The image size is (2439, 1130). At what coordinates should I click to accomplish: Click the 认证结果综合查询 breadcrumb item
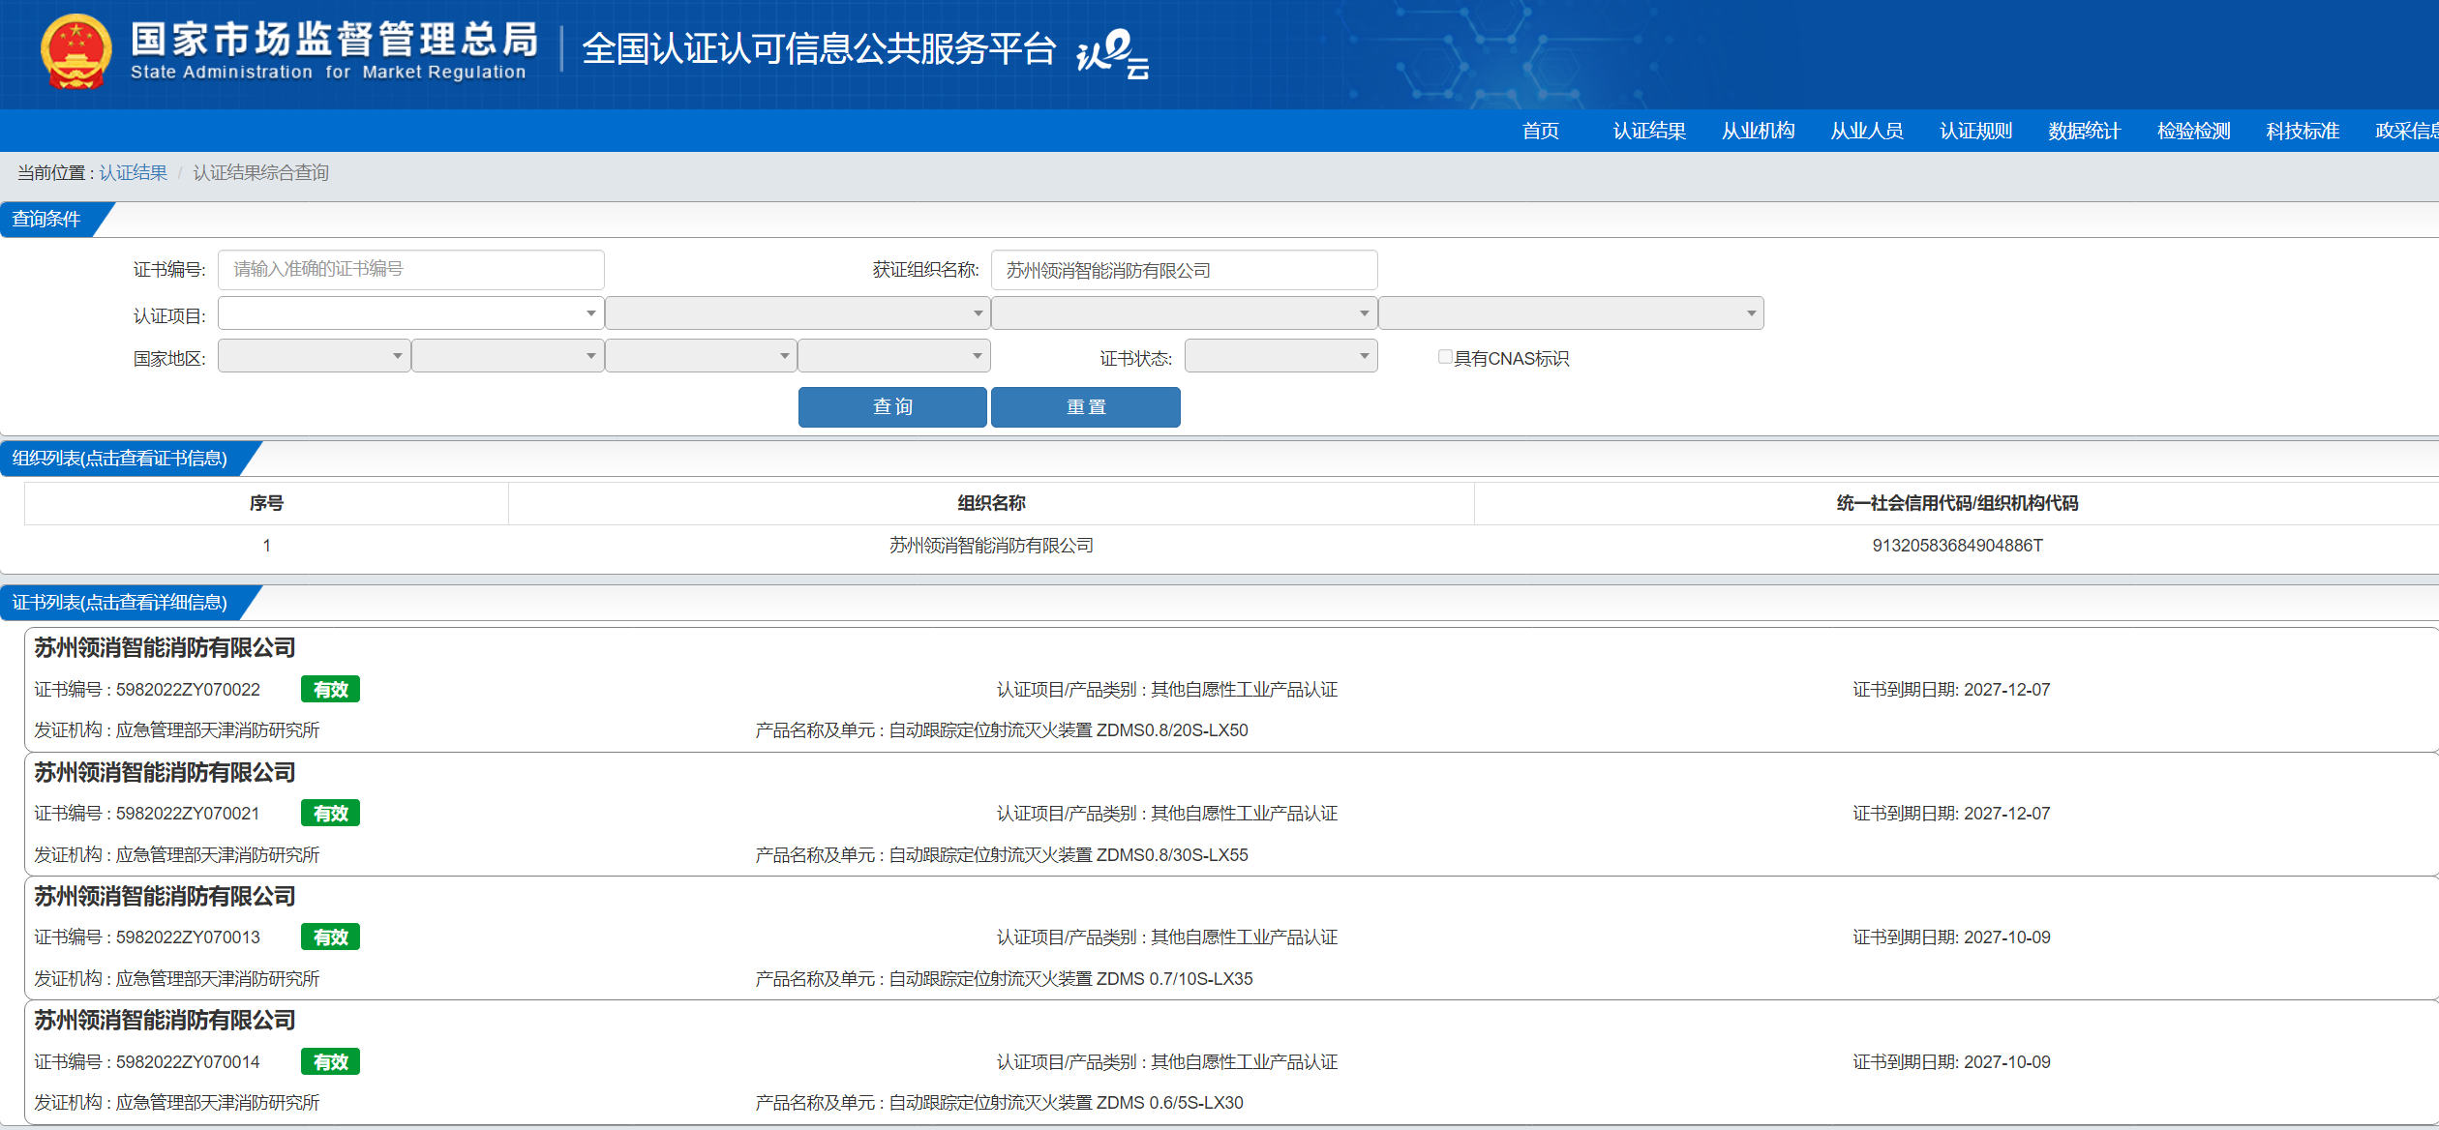pyautogui.click(x=260, y=172)
